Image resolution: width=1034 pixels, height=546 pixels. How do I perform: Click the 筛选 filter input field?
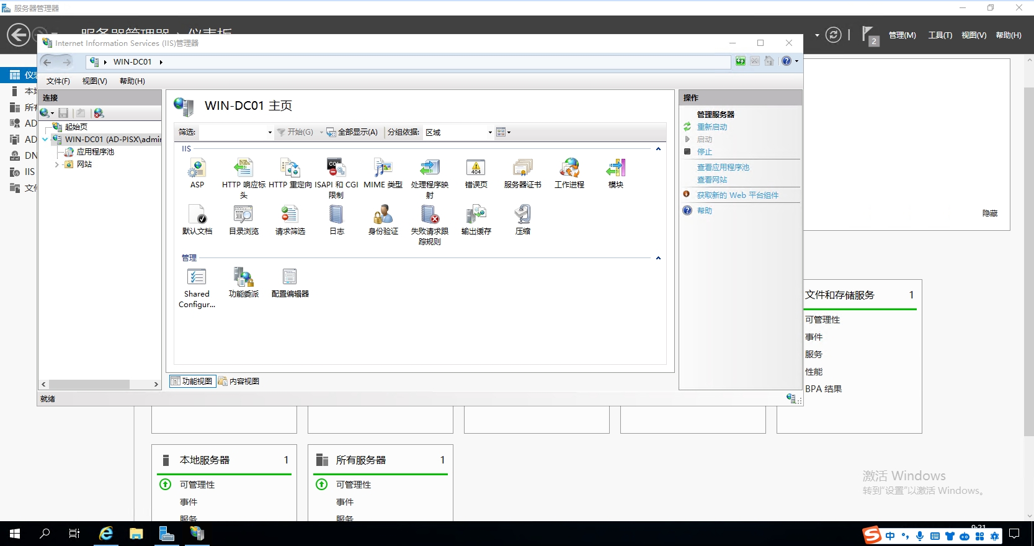233,132
